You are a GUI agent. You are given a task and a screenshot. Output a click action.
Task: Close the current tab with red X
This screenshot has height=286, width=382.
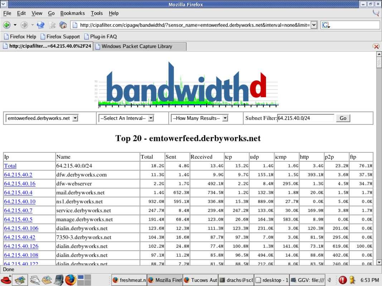(x=376, y=46)
